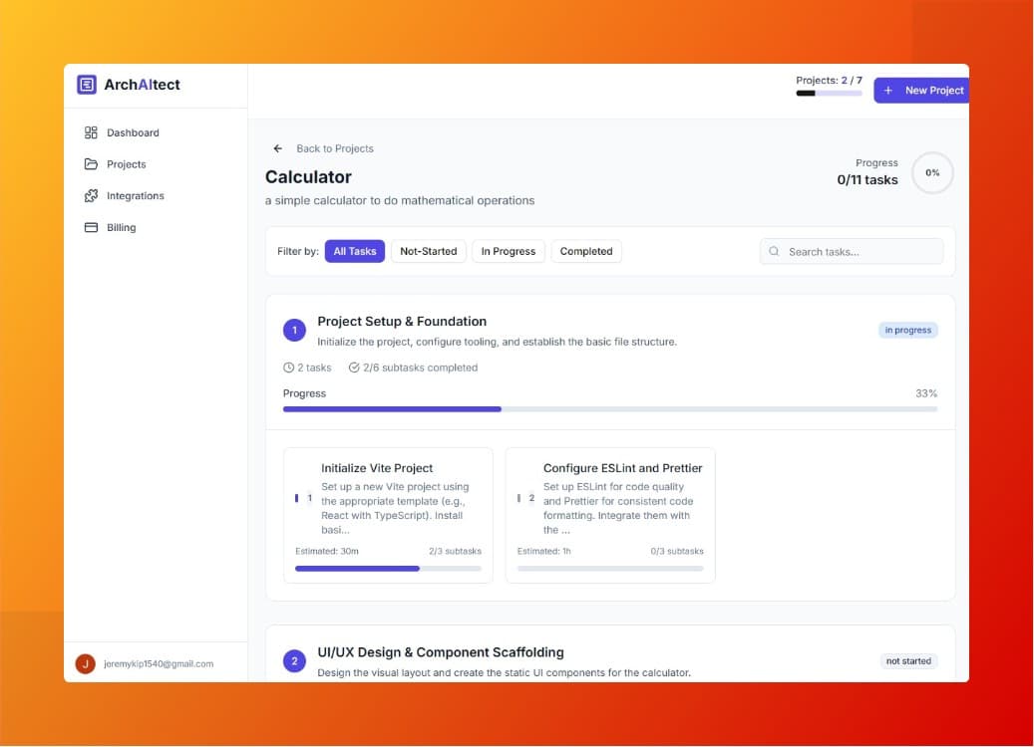
Task: Click the phase 2 number badge
Action: (x=295, y=661)
